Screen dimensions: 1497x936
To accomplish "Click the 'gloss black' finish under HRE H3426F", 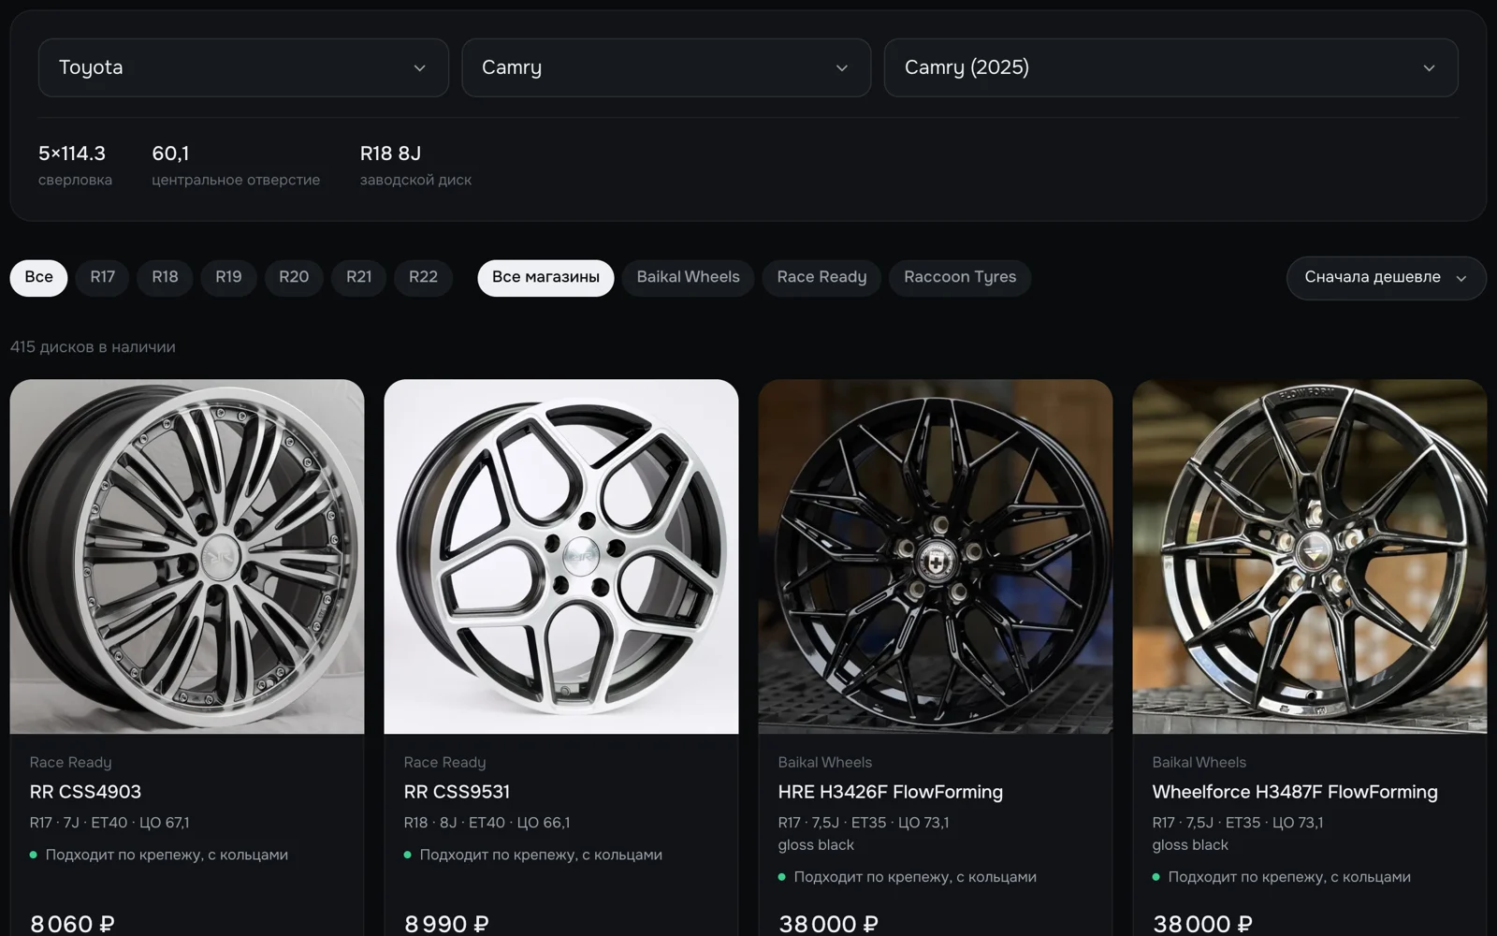I will point(816,845).
